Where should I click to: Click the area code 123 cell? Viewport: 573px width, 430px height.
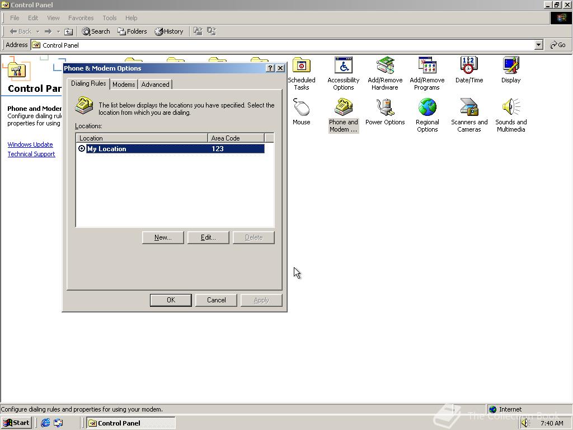pos(218,149)
